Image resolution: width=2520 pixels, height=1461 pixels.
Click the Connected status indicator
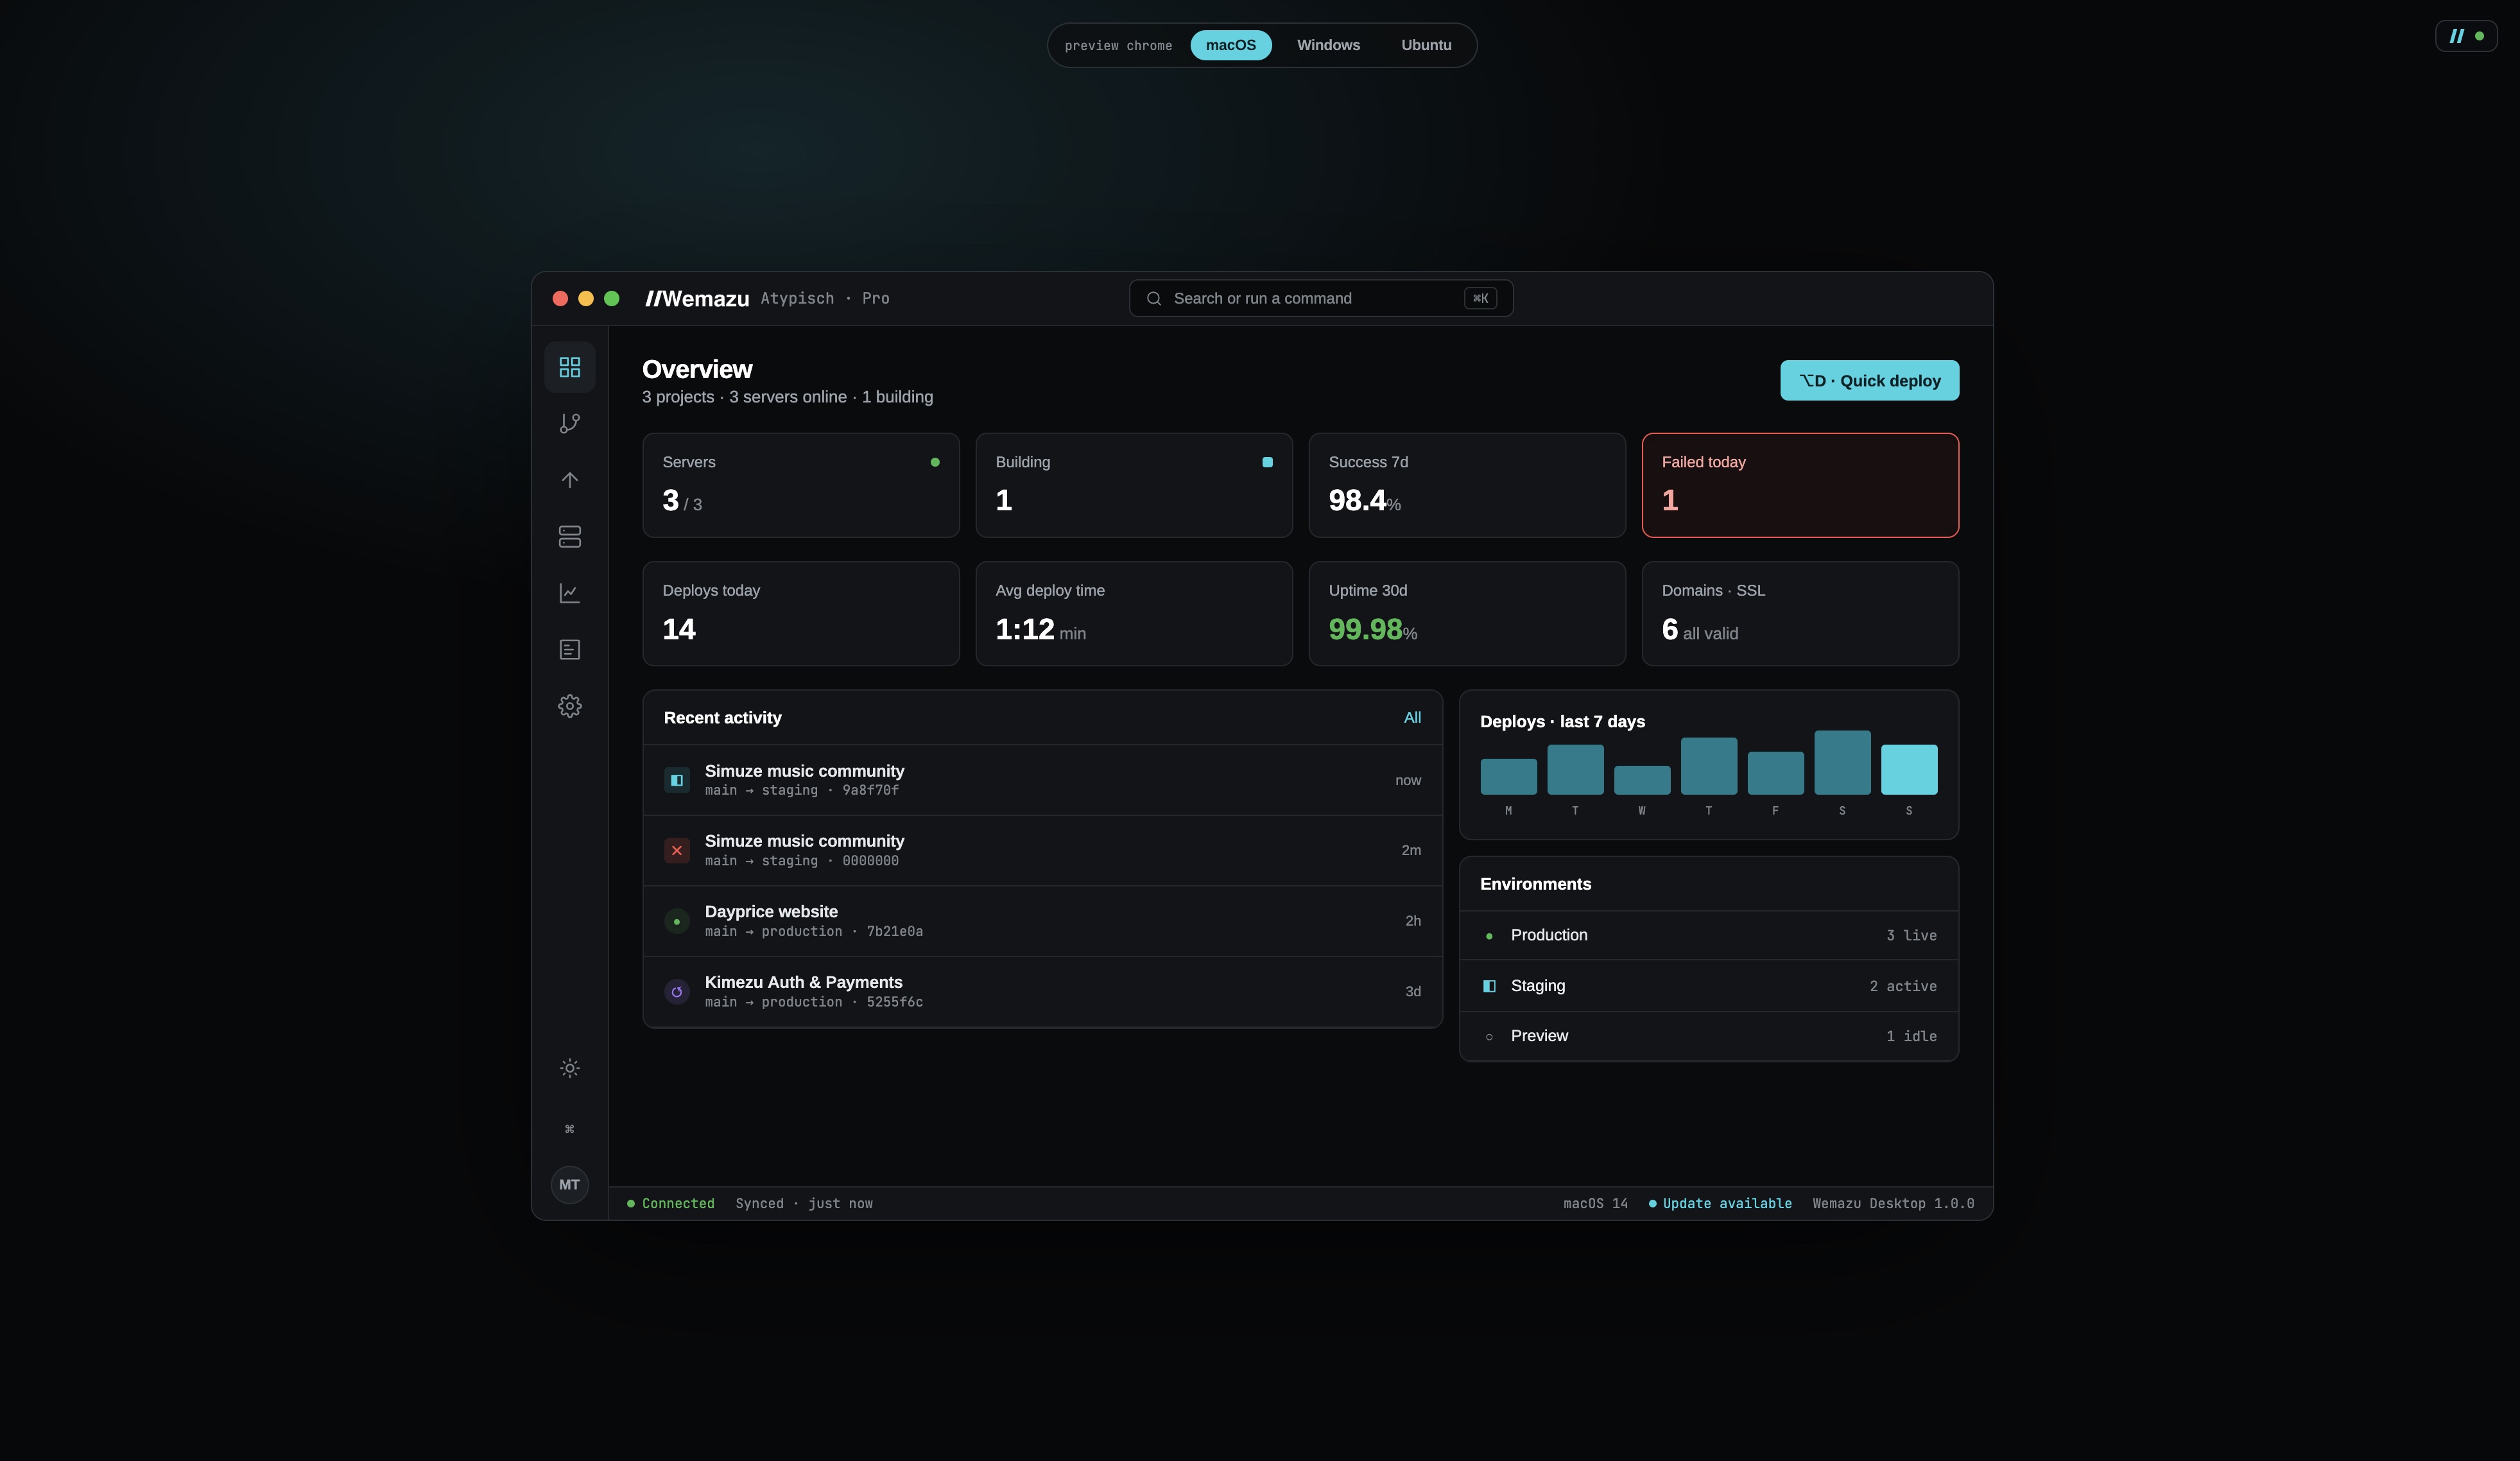(670, 1203)
